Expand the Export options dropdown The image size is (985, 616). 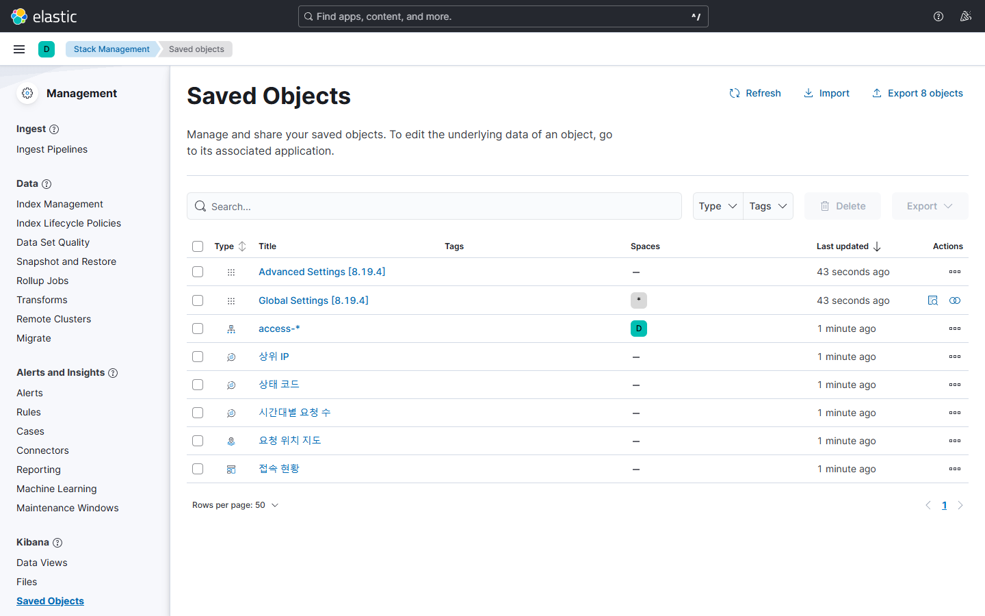930,206
